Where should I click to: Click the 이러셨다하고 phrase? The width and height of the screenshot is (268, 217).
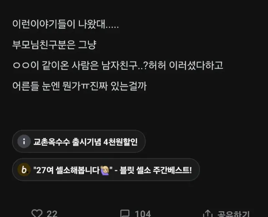click(196, 66)
